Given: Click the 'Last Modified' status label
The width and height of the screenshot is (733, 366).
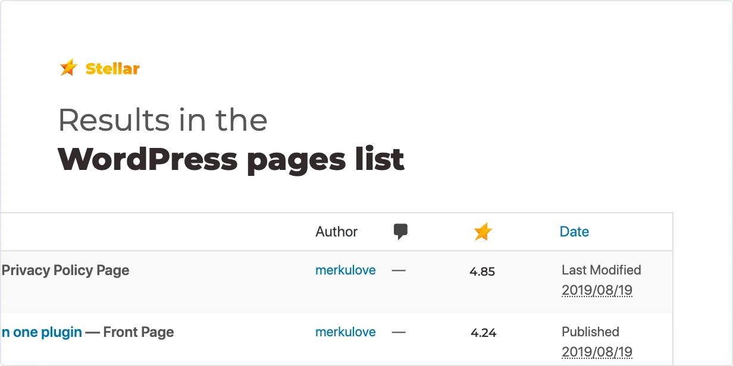Looking at the screenshot, I should (x=601, y=270).
